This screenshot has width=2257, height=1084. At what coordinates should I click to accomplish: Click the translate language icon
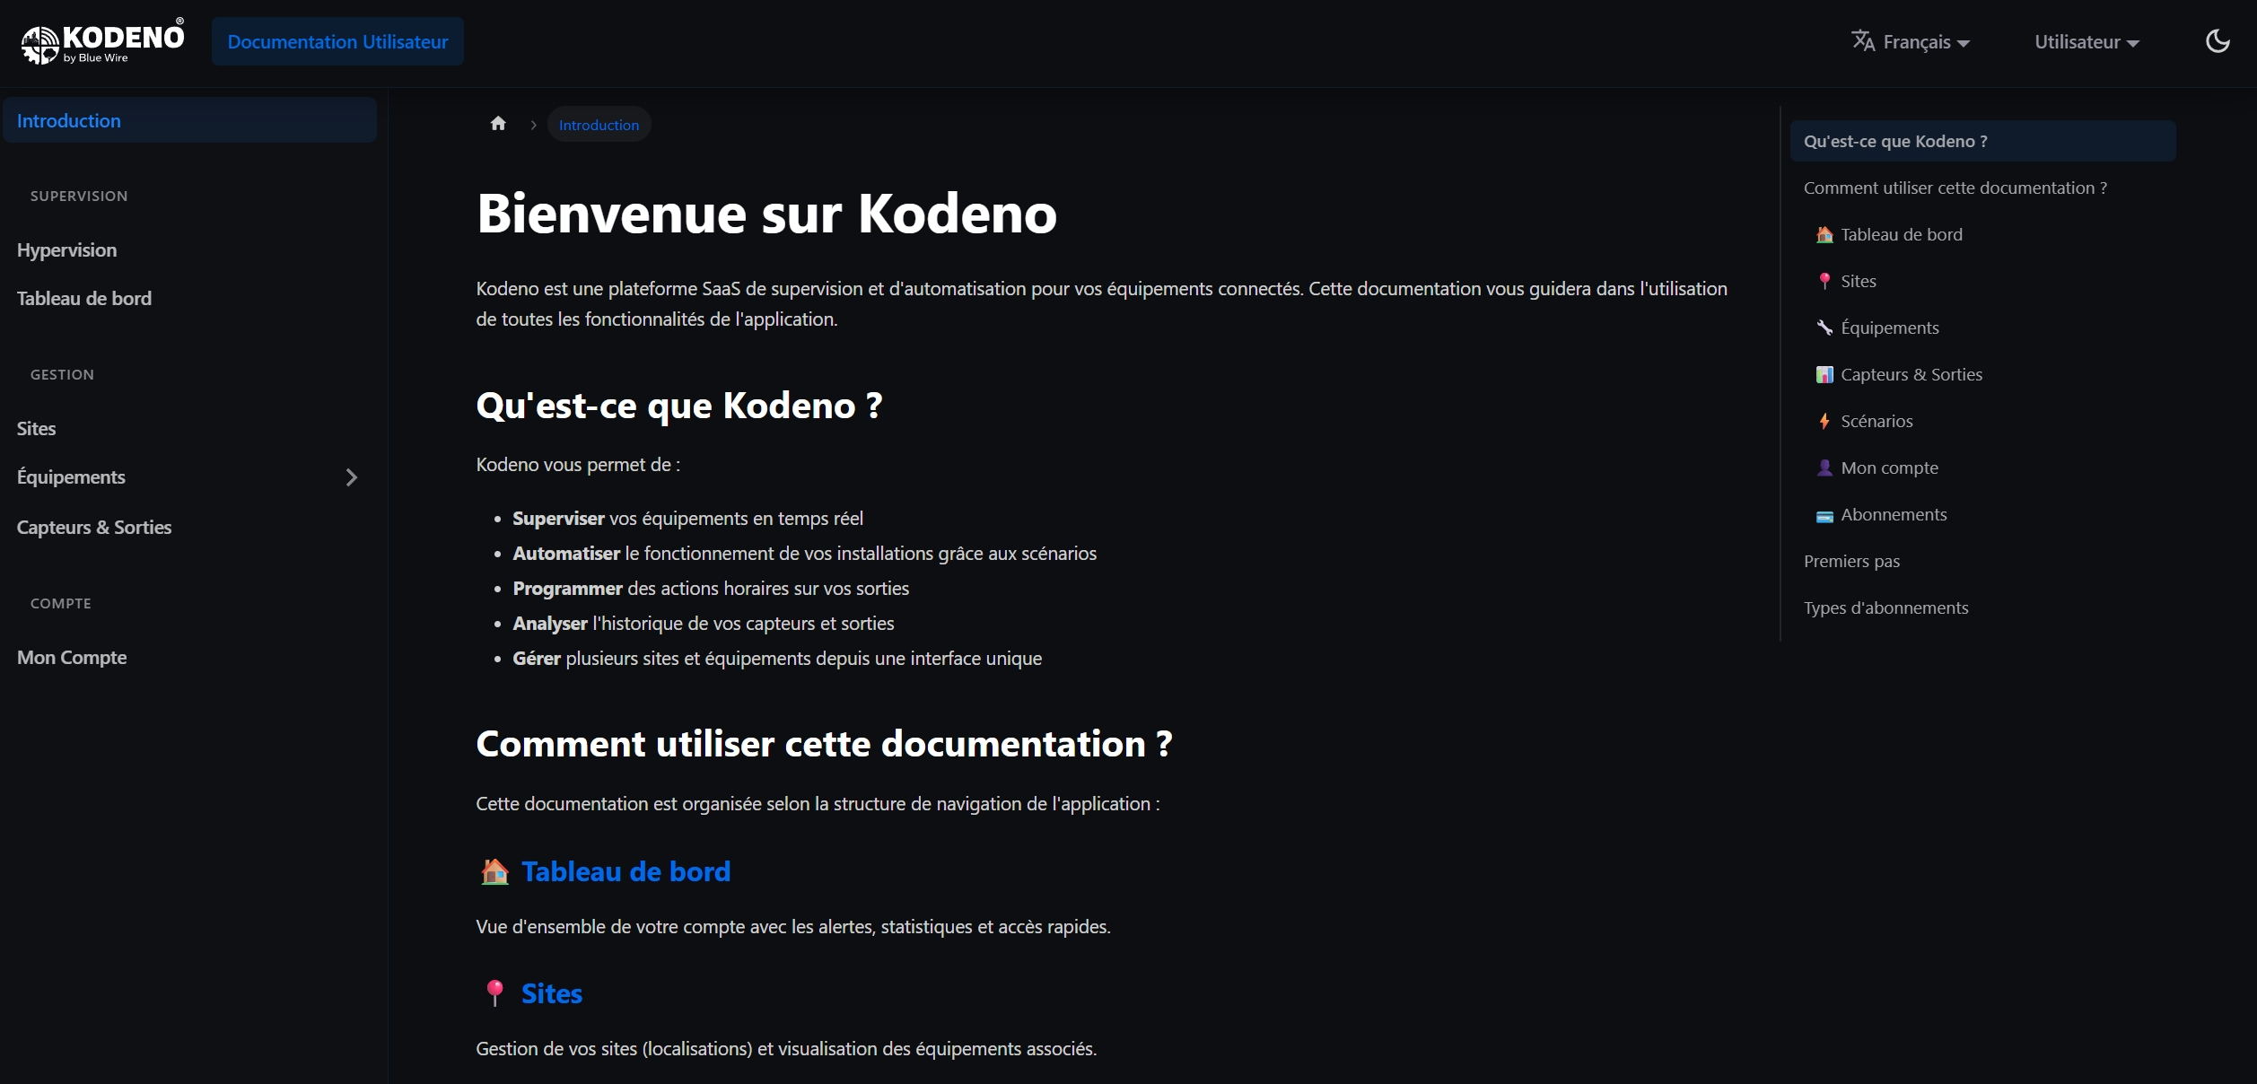pos(1863,41)
